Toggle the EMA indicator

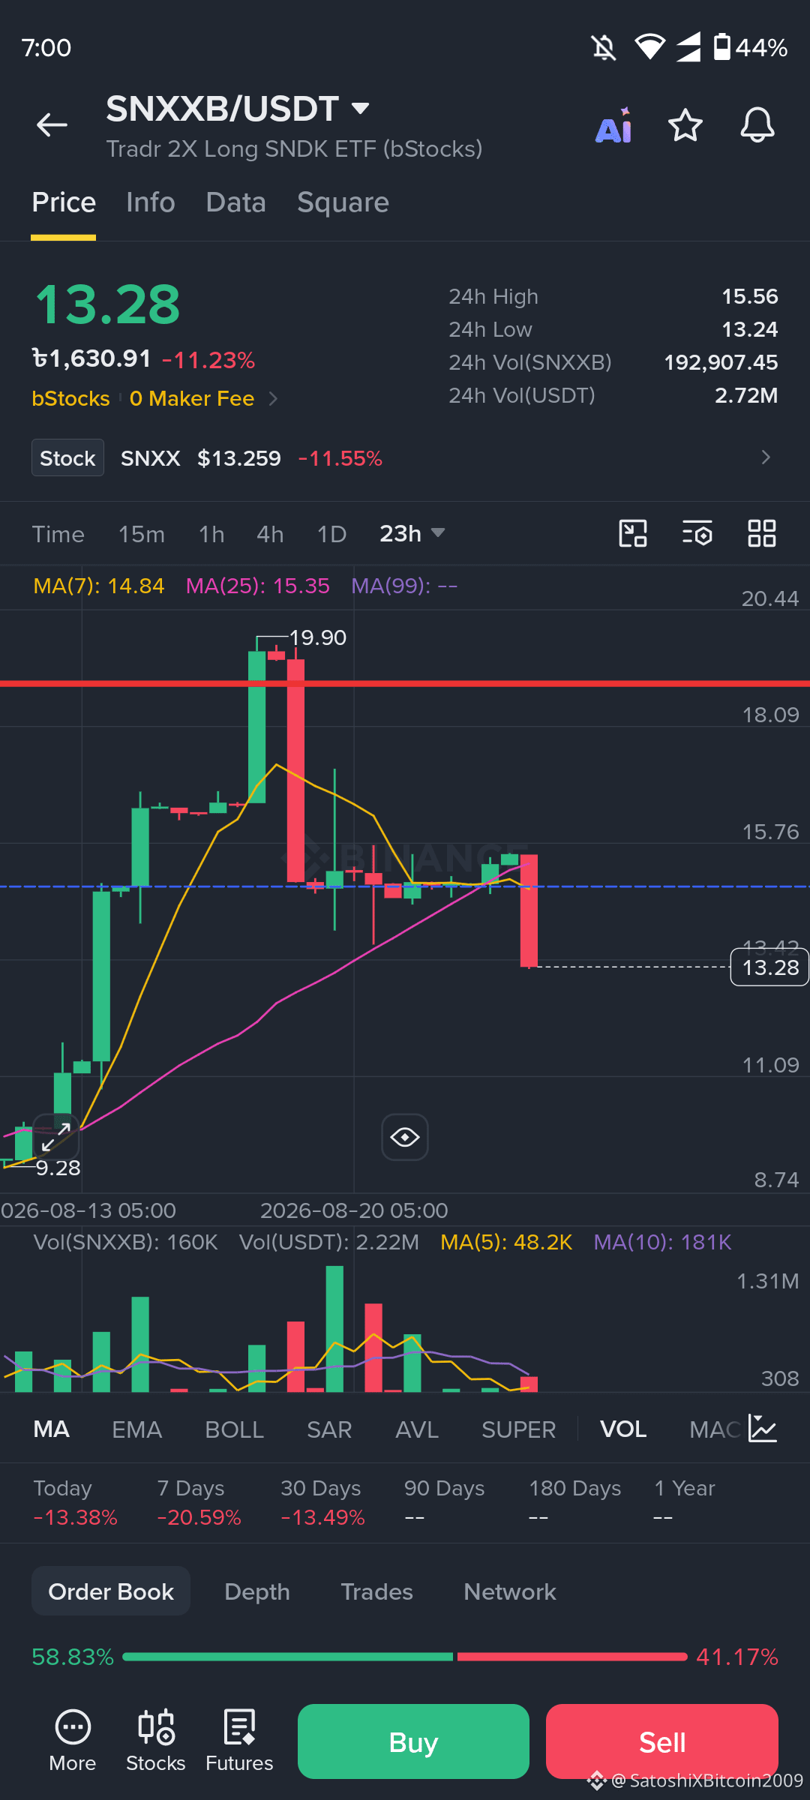point(137,1429)
